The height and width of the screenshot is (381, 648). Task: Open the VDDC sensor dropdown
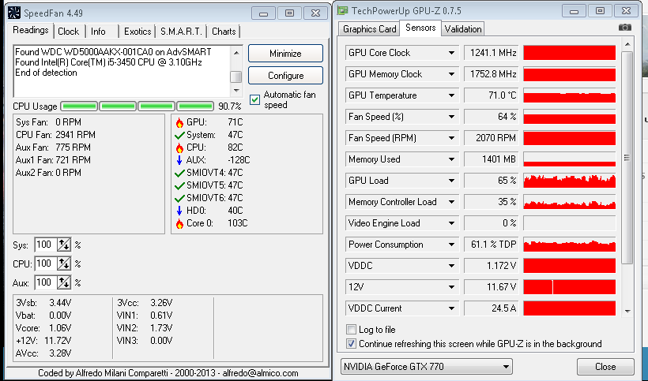451,266
